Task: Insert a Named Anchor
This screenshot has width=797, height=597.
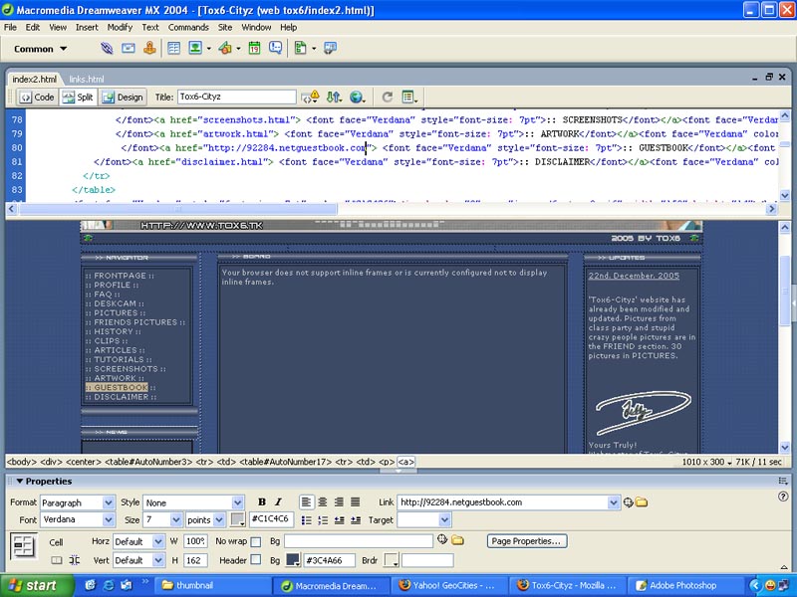Action: pyautogui.click(x=149, y=48)
